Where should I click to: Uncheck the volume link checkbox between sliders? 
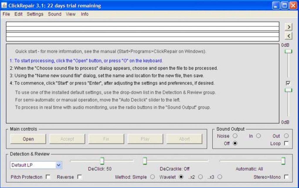(288, 83)
